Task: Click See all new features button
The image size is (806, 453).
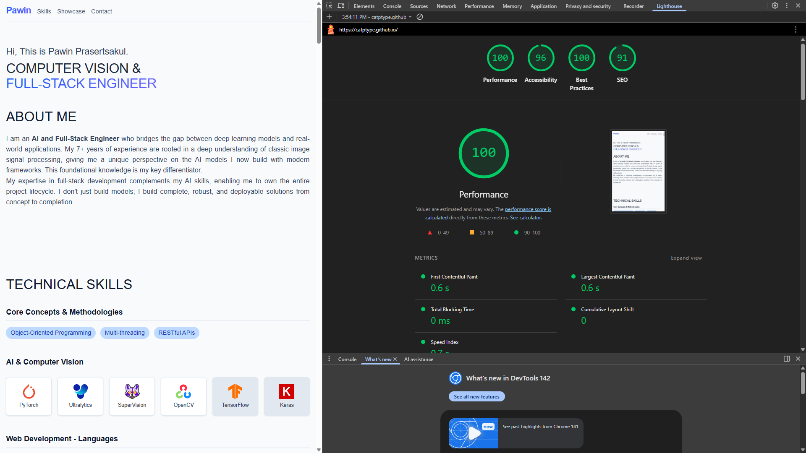Action: tap(476, 396)
